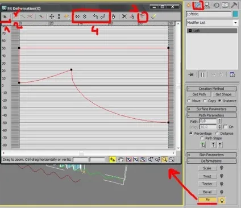Image resolution: width=241 pixels, height=208 pixels.
Task: Click Get Shape button in Creation Method
Action: click(x=223, y=94)
